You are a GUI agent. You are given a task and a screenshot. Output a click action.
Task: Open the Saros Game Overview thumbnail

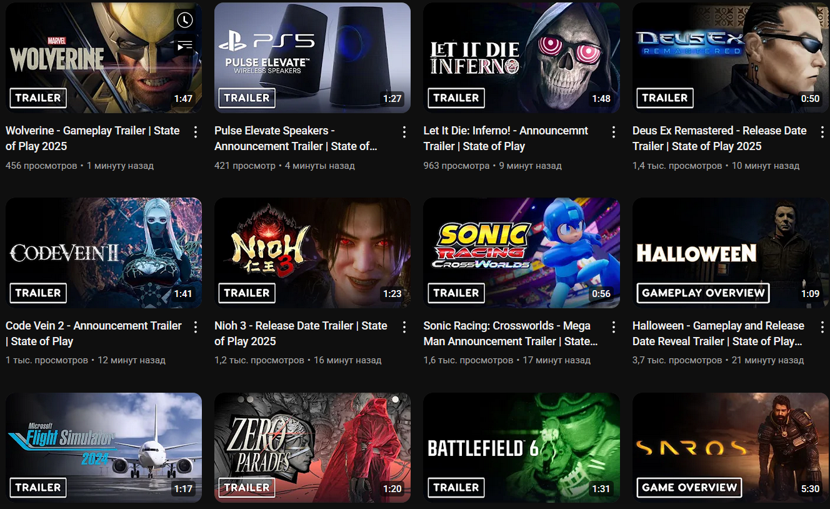click(731, 448)
